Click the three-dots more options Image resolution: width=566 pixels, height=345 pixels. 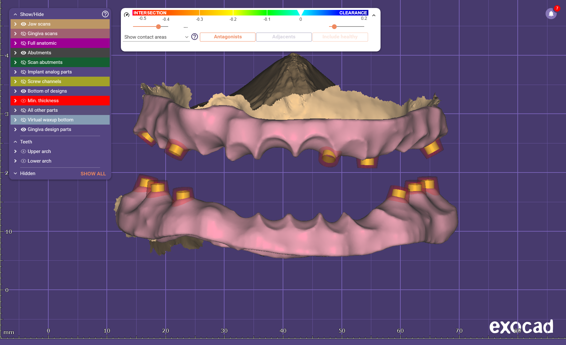tap(185, 27)
